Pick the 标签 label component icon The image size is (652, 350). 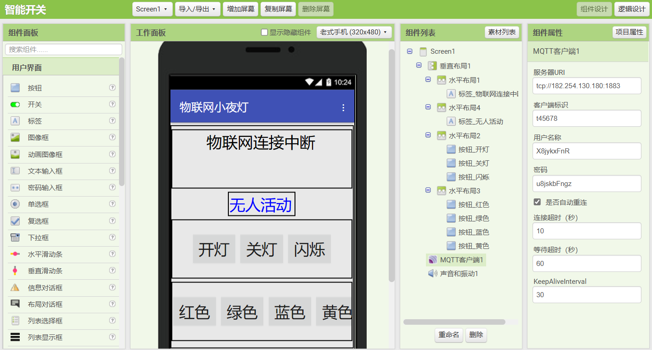[15, 121]
